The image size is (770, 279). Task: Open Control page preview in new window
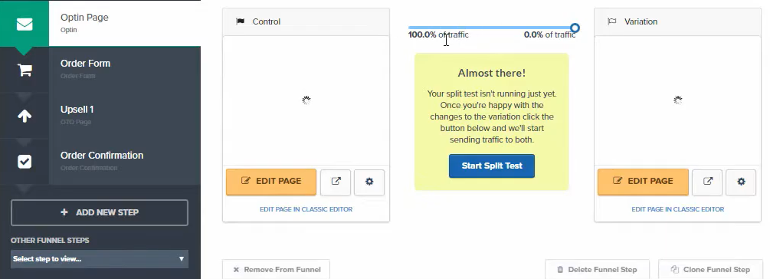coord(336,182)
